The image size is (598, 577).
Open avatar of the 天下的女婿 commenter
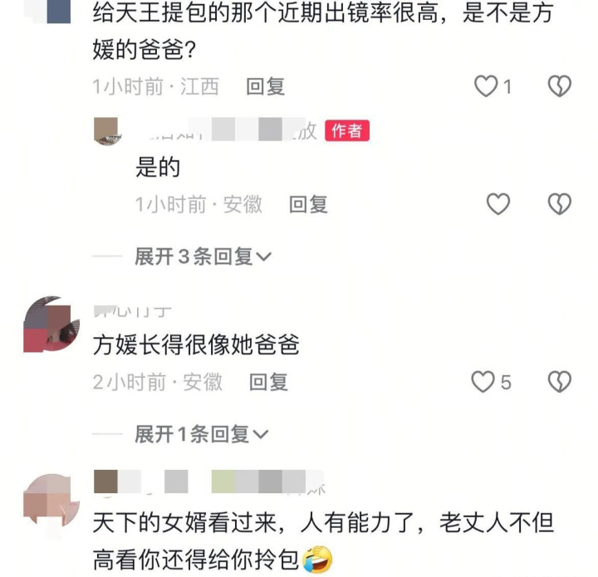[51, 501]
